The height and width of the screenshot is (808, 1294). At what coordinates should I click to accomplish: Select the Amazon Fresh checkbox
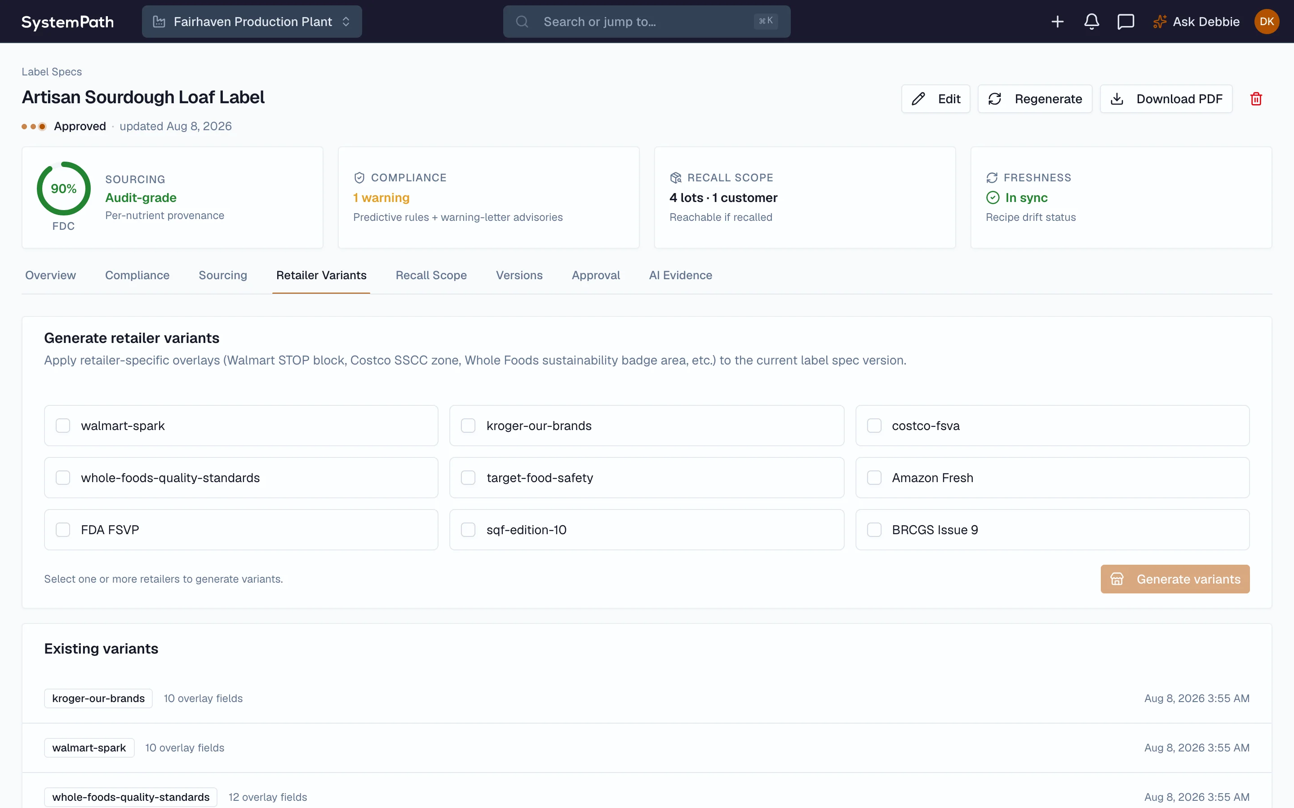(x=874, y=477)
